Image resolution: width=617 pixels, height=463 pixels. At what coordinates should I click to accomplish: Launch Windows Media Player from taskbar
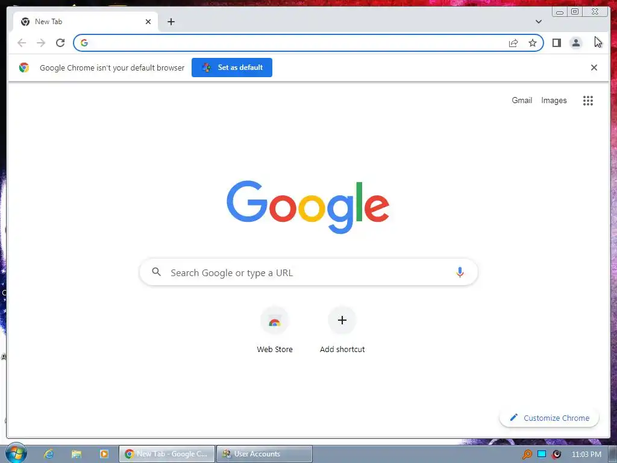click(x=104, y=454)
